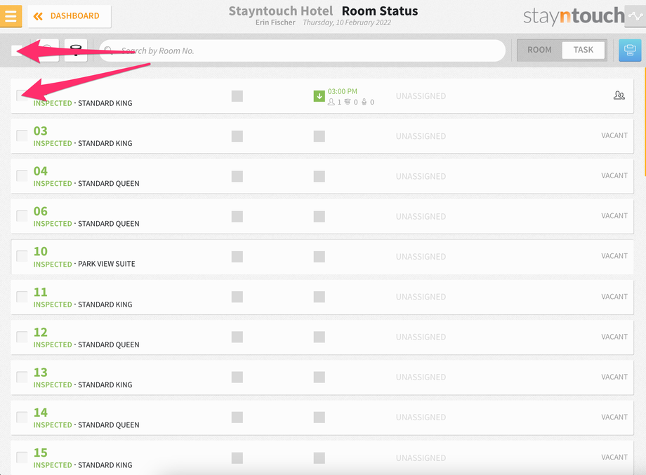Check the box for room 06
646x475 pixels.
(x=22, y=215)
